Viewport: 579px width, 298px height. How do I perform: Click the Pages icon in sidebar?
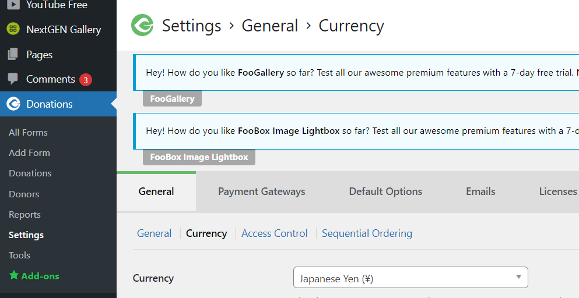(x=13, y=55)
